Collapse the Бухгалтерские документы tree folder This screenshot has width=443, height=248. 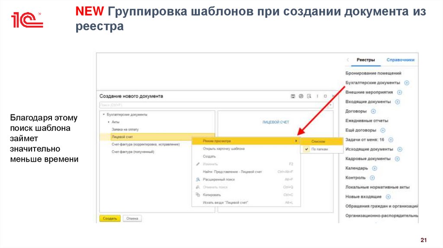click(104, 114)
